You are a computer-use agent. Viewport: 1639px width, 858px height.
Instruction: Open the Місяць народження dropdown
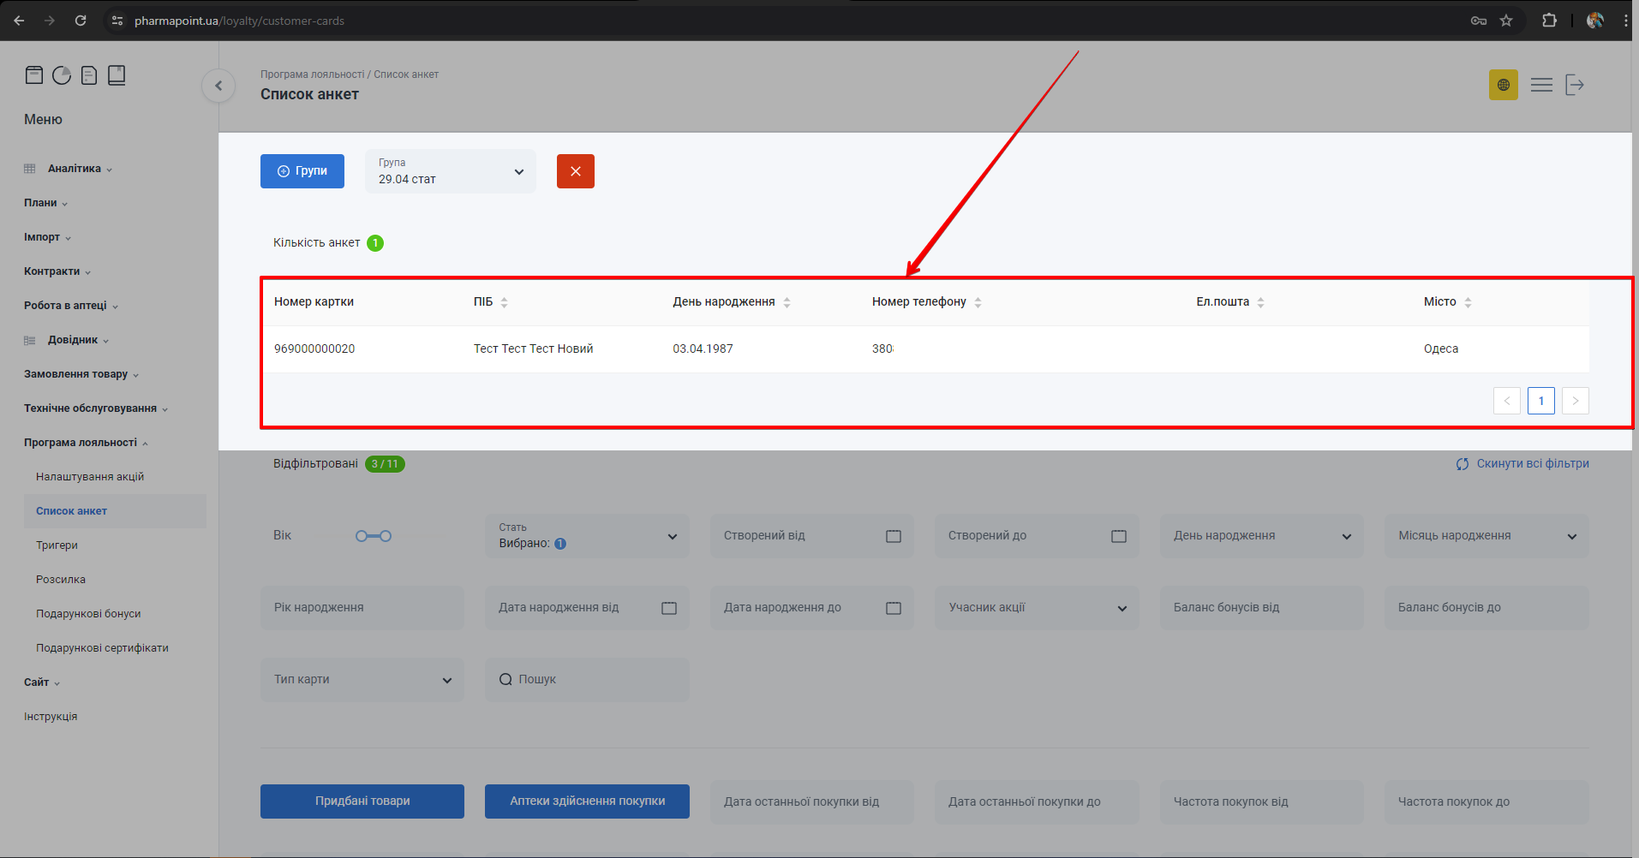click(1486, 536)
